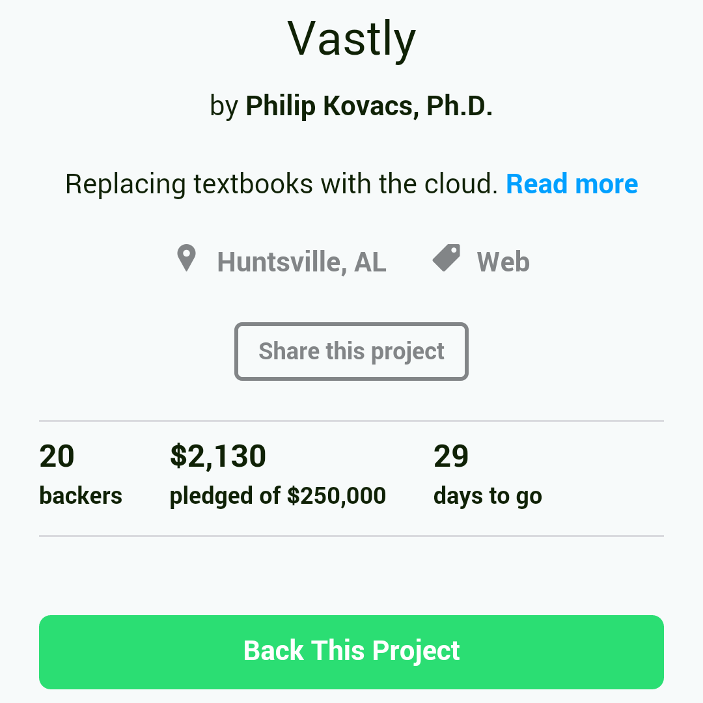Image resolution: width=703 pixels, height=703 pixels.
Task: Open the Web category label
Action: [x=503, y=262]
